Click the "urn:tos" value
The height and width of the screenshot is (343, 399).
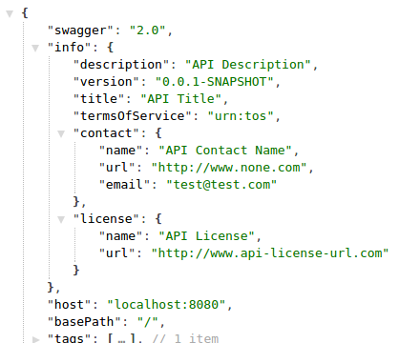[x=241, y=116]
